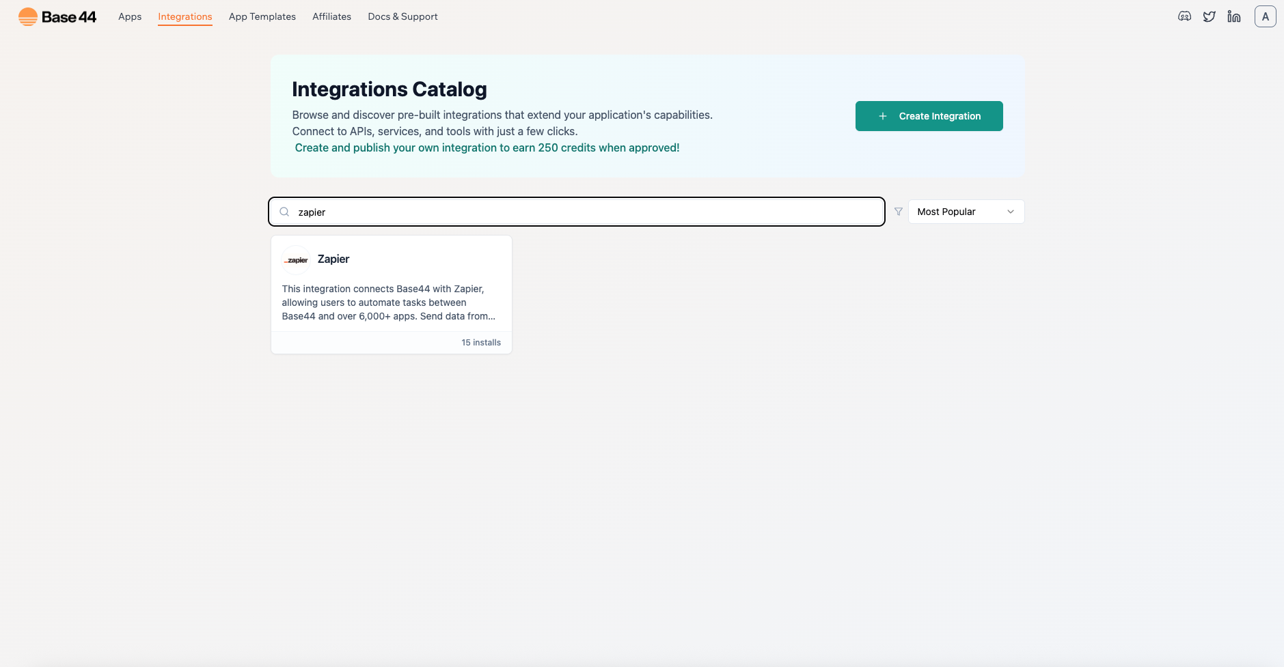Screen dimensions: 1284x667
Task: Click the publish your own integration link
Action: (x=486, y=147)
